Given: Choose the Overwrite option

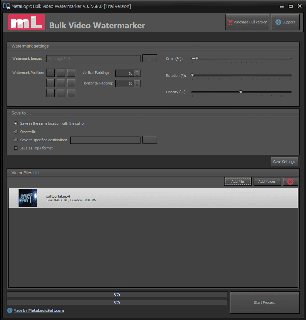Looking at the screenshot, I should (x=16, y=132).
